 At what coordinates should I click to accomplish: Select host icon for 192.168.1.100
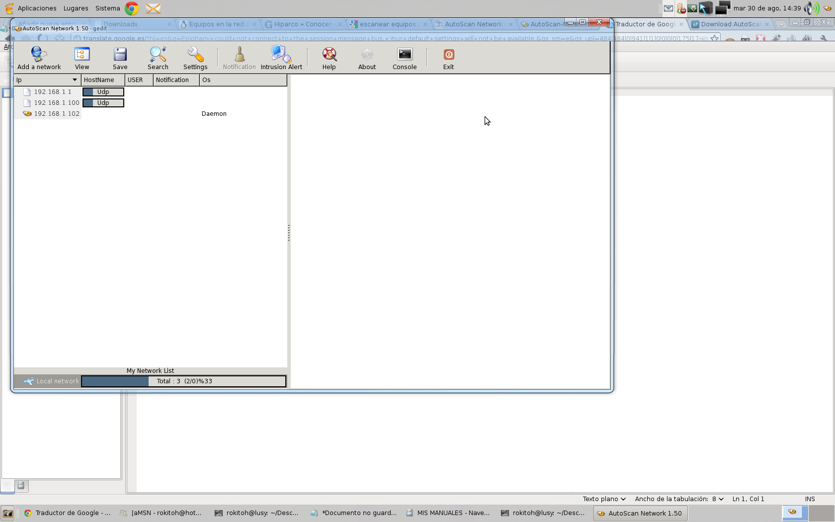pos(27,103)
